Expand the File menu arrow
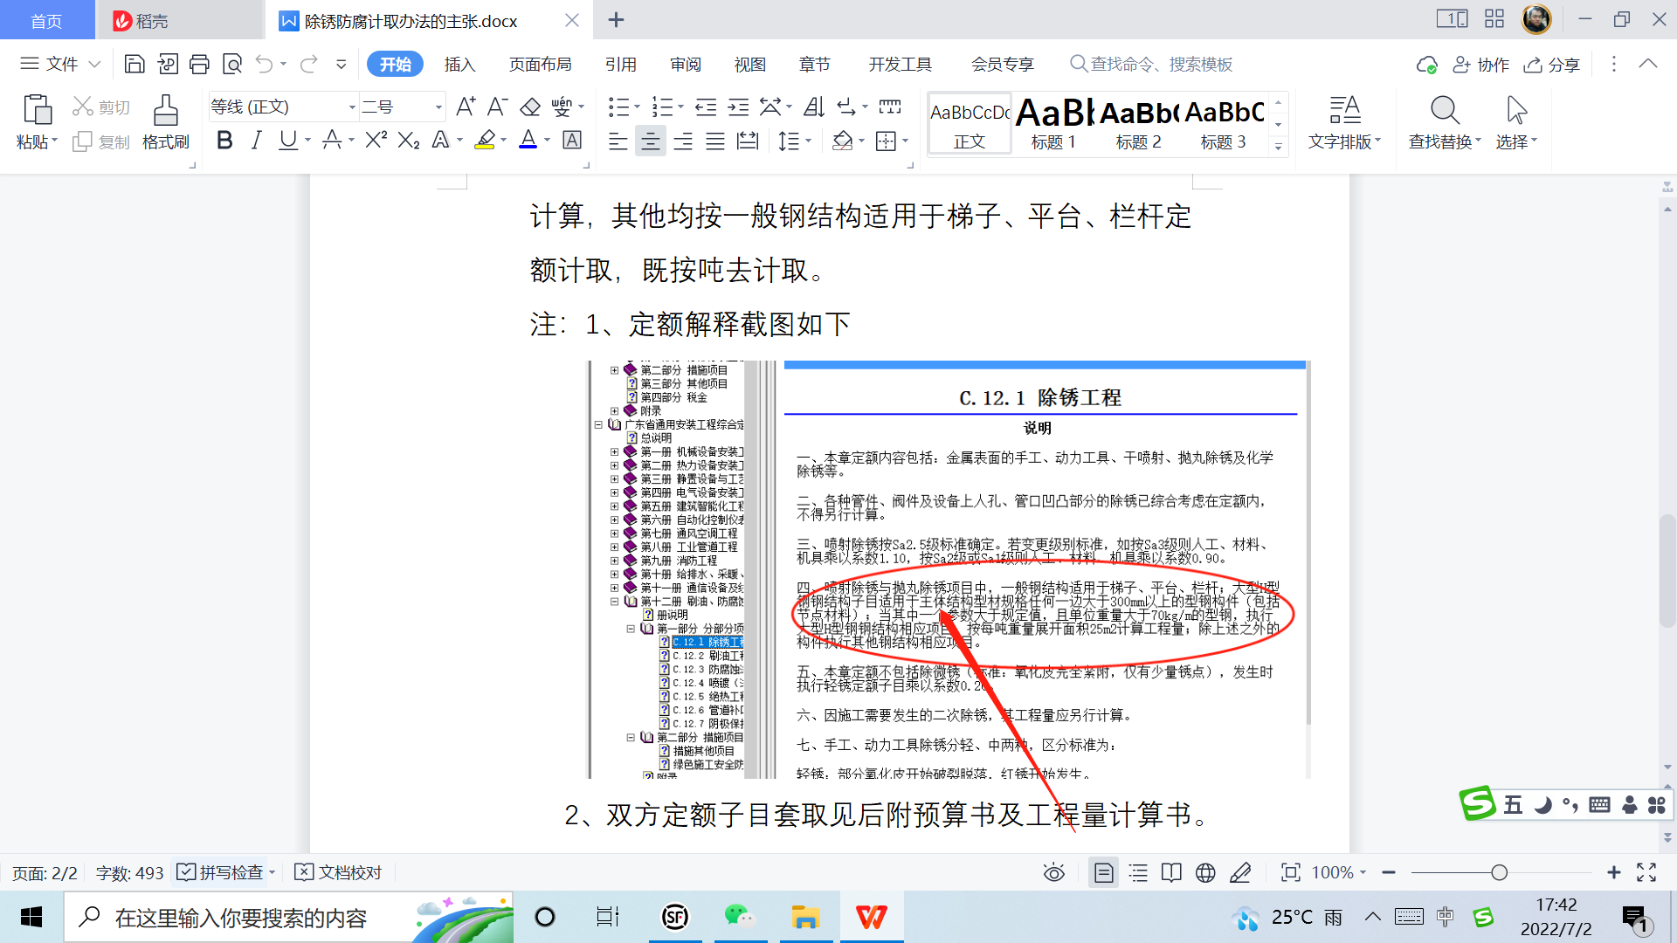Viewport: 1677px width, 943px height. (x=94, y=64)
